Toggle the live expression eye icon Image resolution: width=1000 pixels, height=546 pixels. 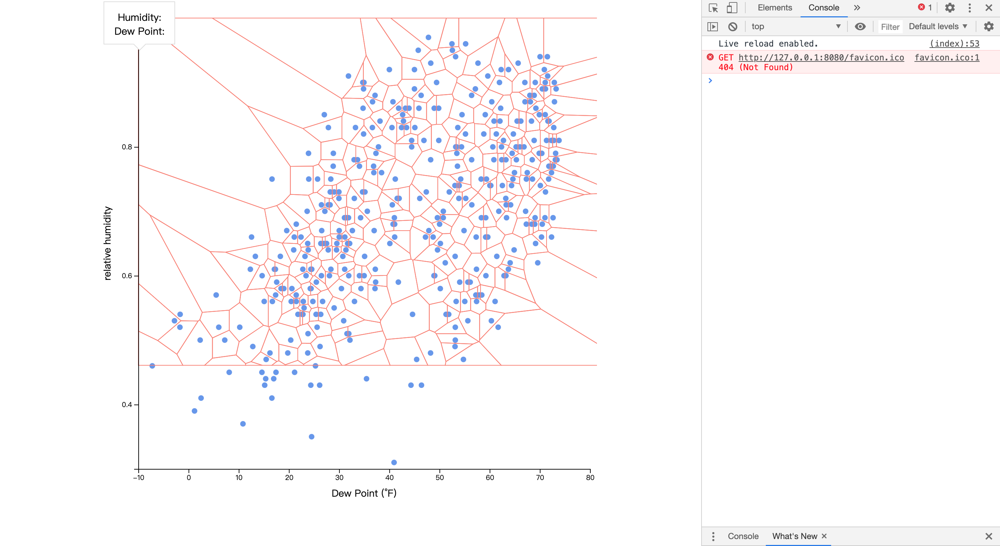tap(860, 26)
